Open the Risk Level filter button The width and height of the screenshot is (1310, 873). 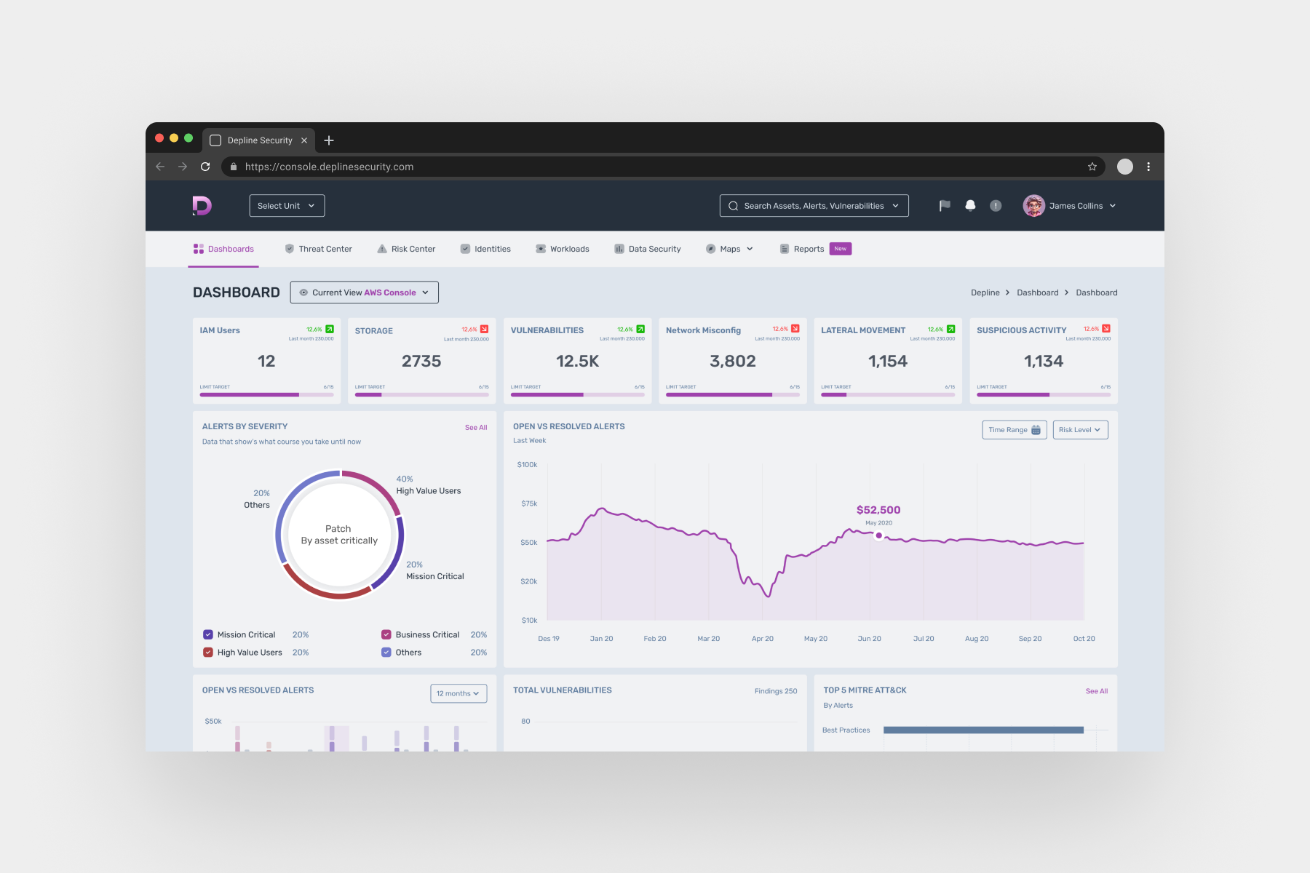click(1080, 430)
